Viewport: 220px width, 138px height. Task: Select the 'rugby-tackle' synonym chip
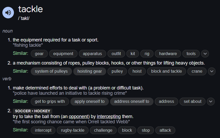[x=73, y=130]
